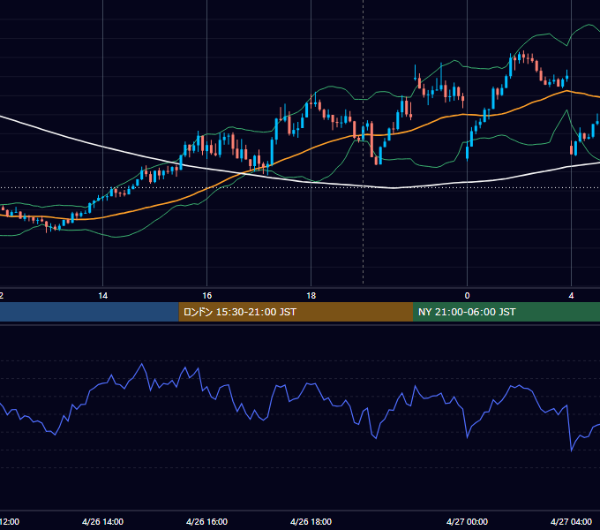The width and height of the screenshot is (600, 530).
Task: Click the 14 hour label on chart axis
Action: (103, 296)
